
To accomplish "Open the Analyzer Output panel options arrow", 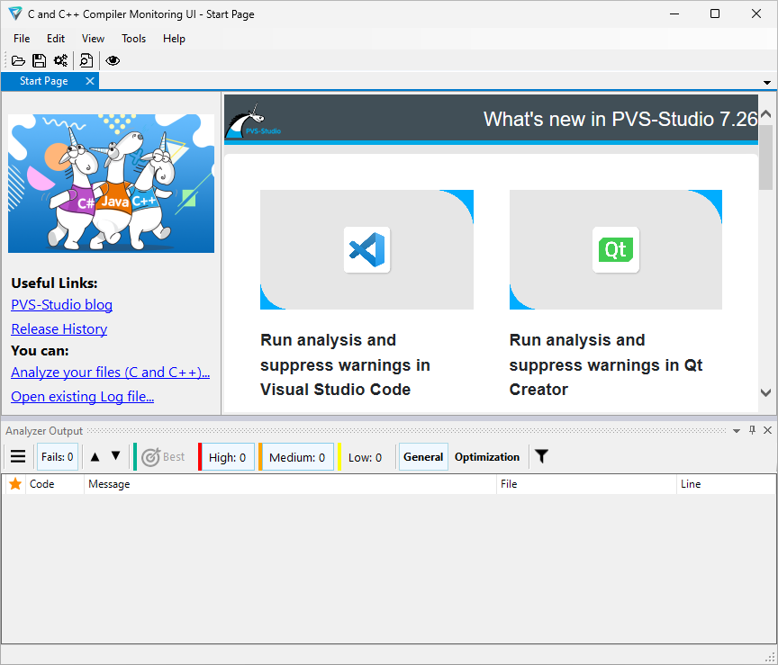I will click(737, 430).
